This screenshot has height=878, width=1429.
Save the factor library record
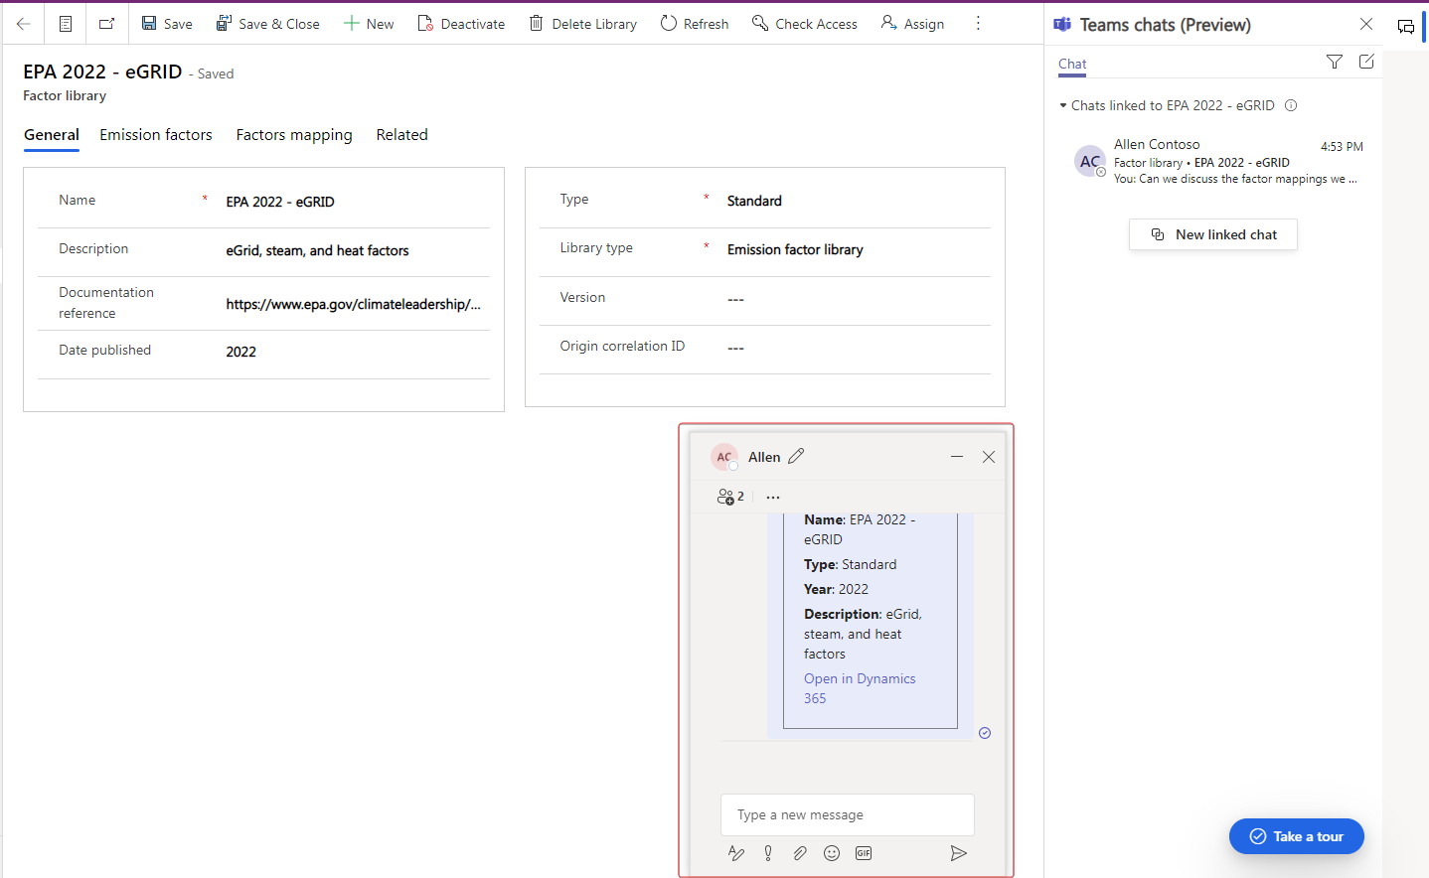coord(167,24)
